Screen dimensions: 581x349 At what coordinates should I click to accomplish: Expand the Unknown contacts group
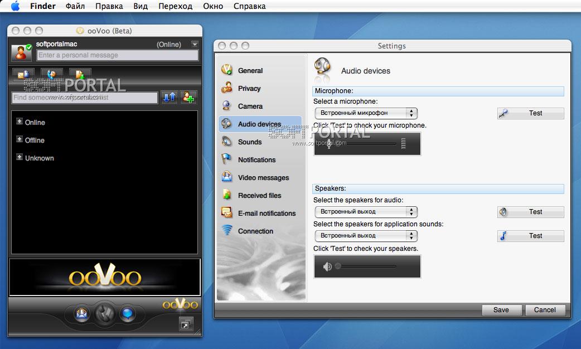20,157
